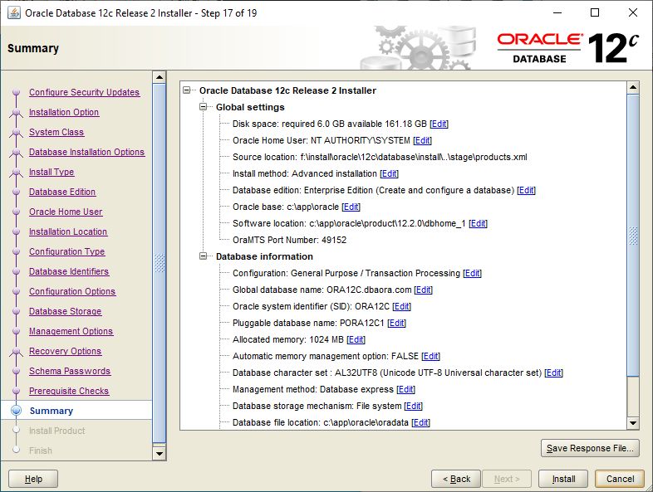Screen dimensions: 653x492
Task: Click the Summary step bullet icon
Action: point(17,411)
